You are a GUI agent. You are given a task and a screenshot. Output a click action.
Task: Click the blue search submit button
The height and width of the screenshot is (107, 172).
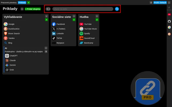[x=117, y=9]
